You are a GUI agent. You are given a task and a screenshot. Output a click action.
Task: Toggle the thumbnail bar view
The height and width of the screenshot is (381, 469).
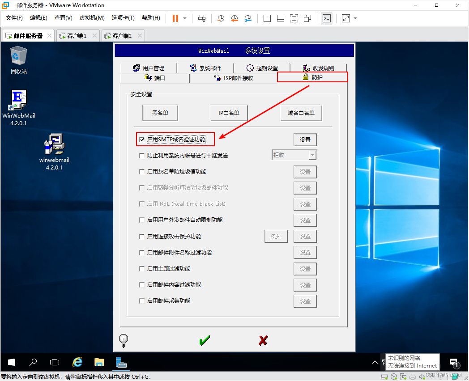tap(281, 18)
